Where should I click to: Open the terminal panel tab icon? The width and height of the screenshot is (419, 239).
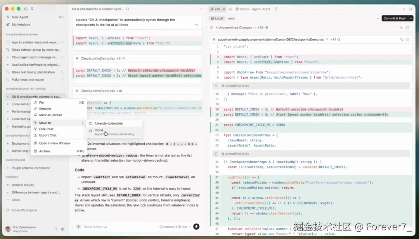point(230,9)
